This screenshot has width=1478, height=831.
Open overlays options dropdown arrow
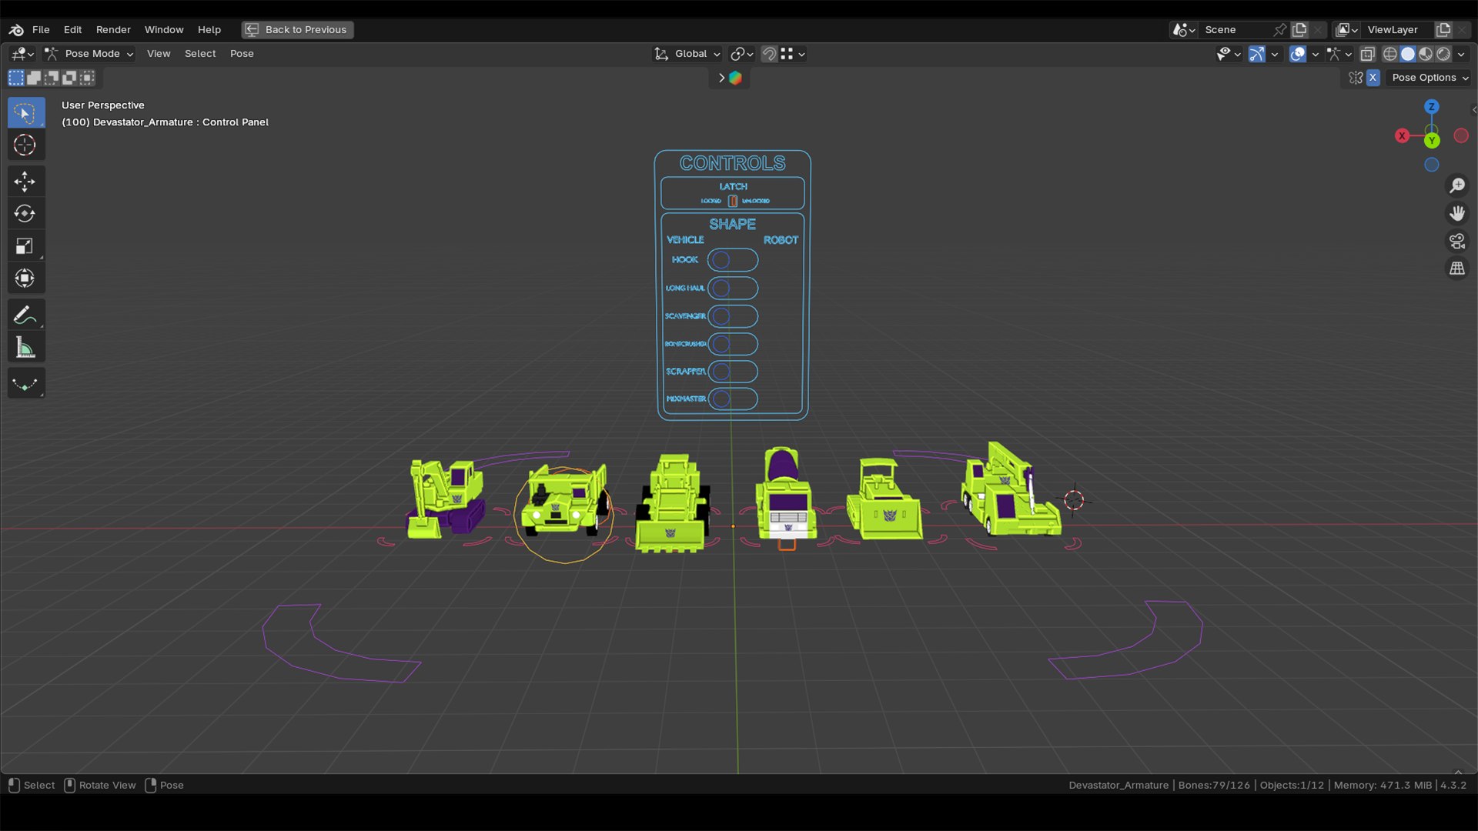pyautogui.click(x=1315, y=54)
